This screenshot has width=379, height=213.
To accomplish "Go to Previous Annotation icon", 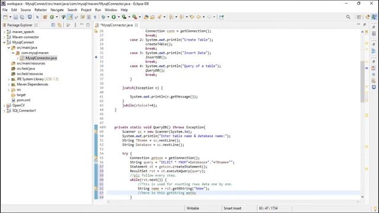I will [182, 17].
